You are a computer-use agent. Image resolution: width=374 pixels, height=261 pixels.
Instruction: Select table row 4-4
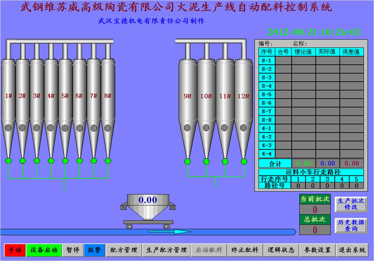pos(311,154)
